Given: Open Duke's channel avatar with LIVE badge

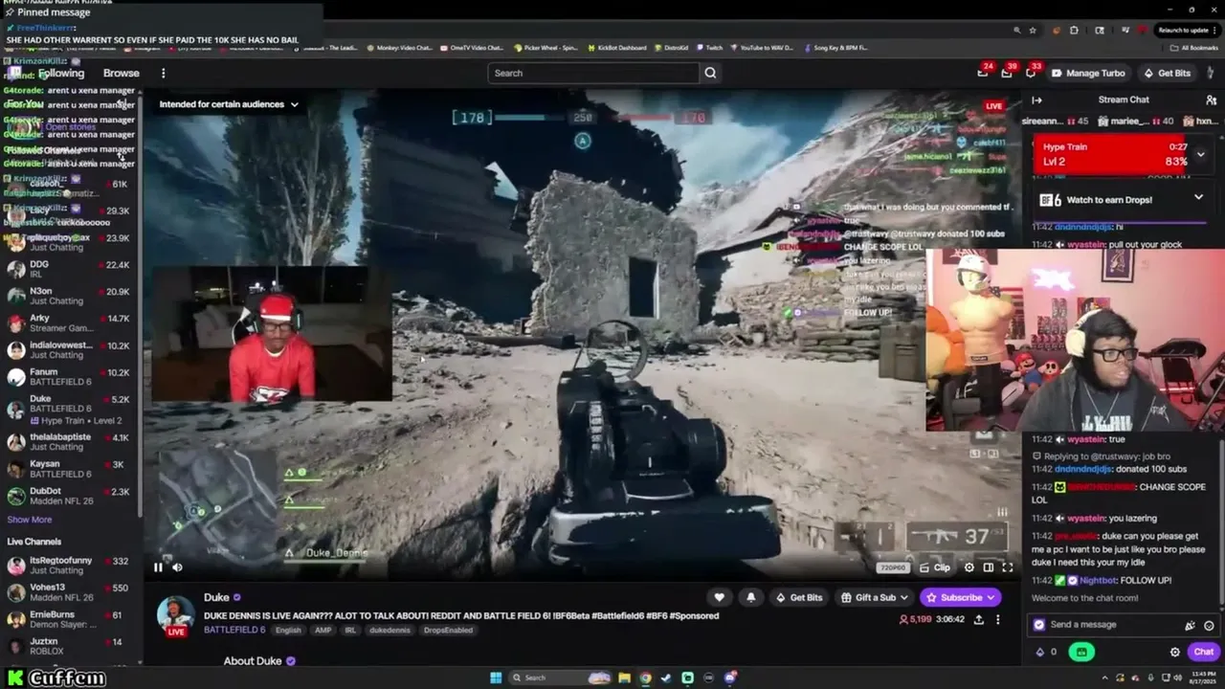Looking at the screenshot, I should coord(176,615).
